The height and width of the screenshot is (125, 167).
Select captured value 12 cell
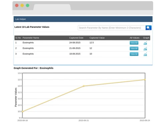[x=91, y=48]
